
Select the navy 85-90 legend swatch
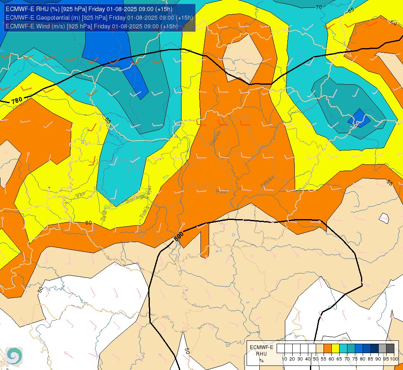coord(375,349)
